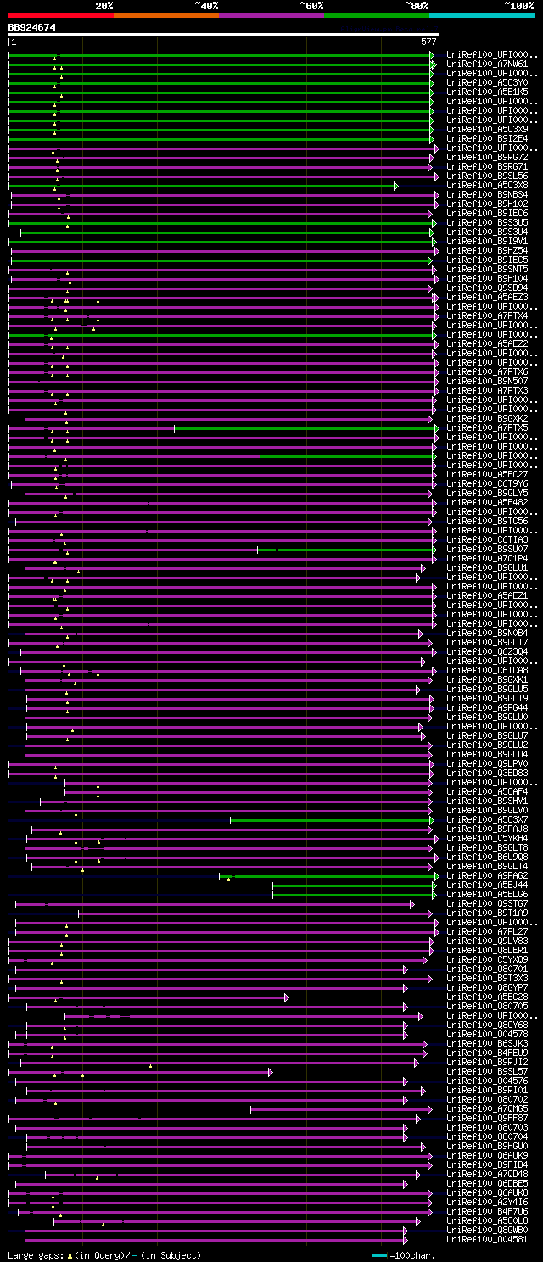The image size is (543, 1262).
Task: Select the UniRef100_B6U9Q8 label
Action: pos(487,857)
